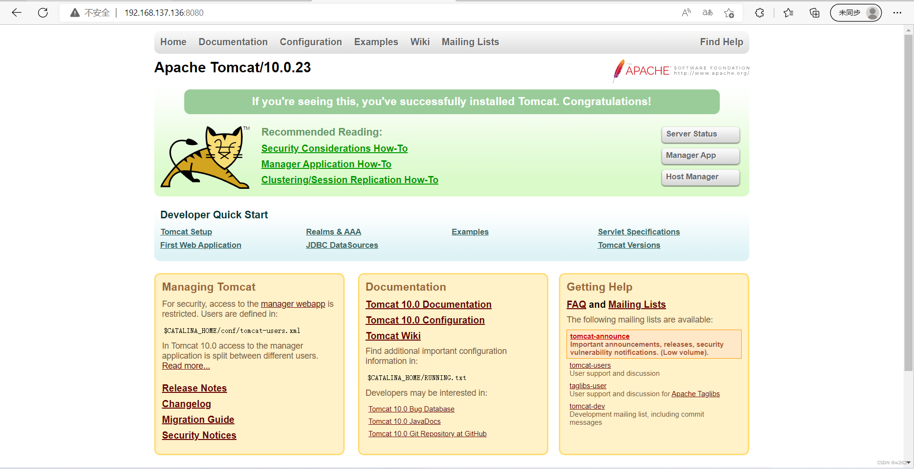Screen dimensions: 914x469
Task: Open Tomcat 10.0 JavaDocs link
Action: [405, 421]
